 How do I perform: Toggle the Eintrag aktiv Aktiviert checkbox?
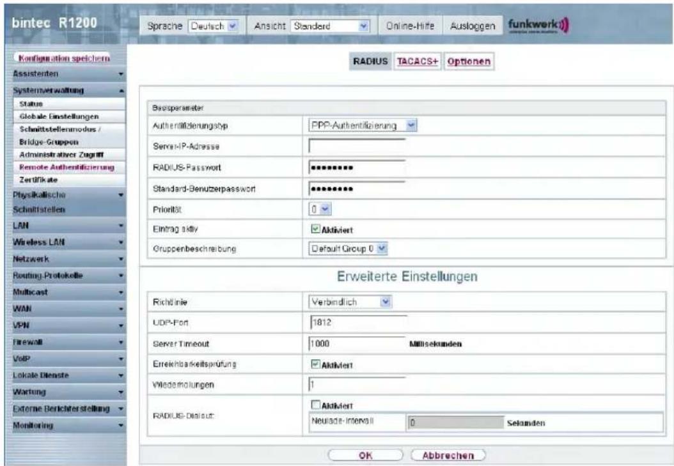click(x=315, y=229)
